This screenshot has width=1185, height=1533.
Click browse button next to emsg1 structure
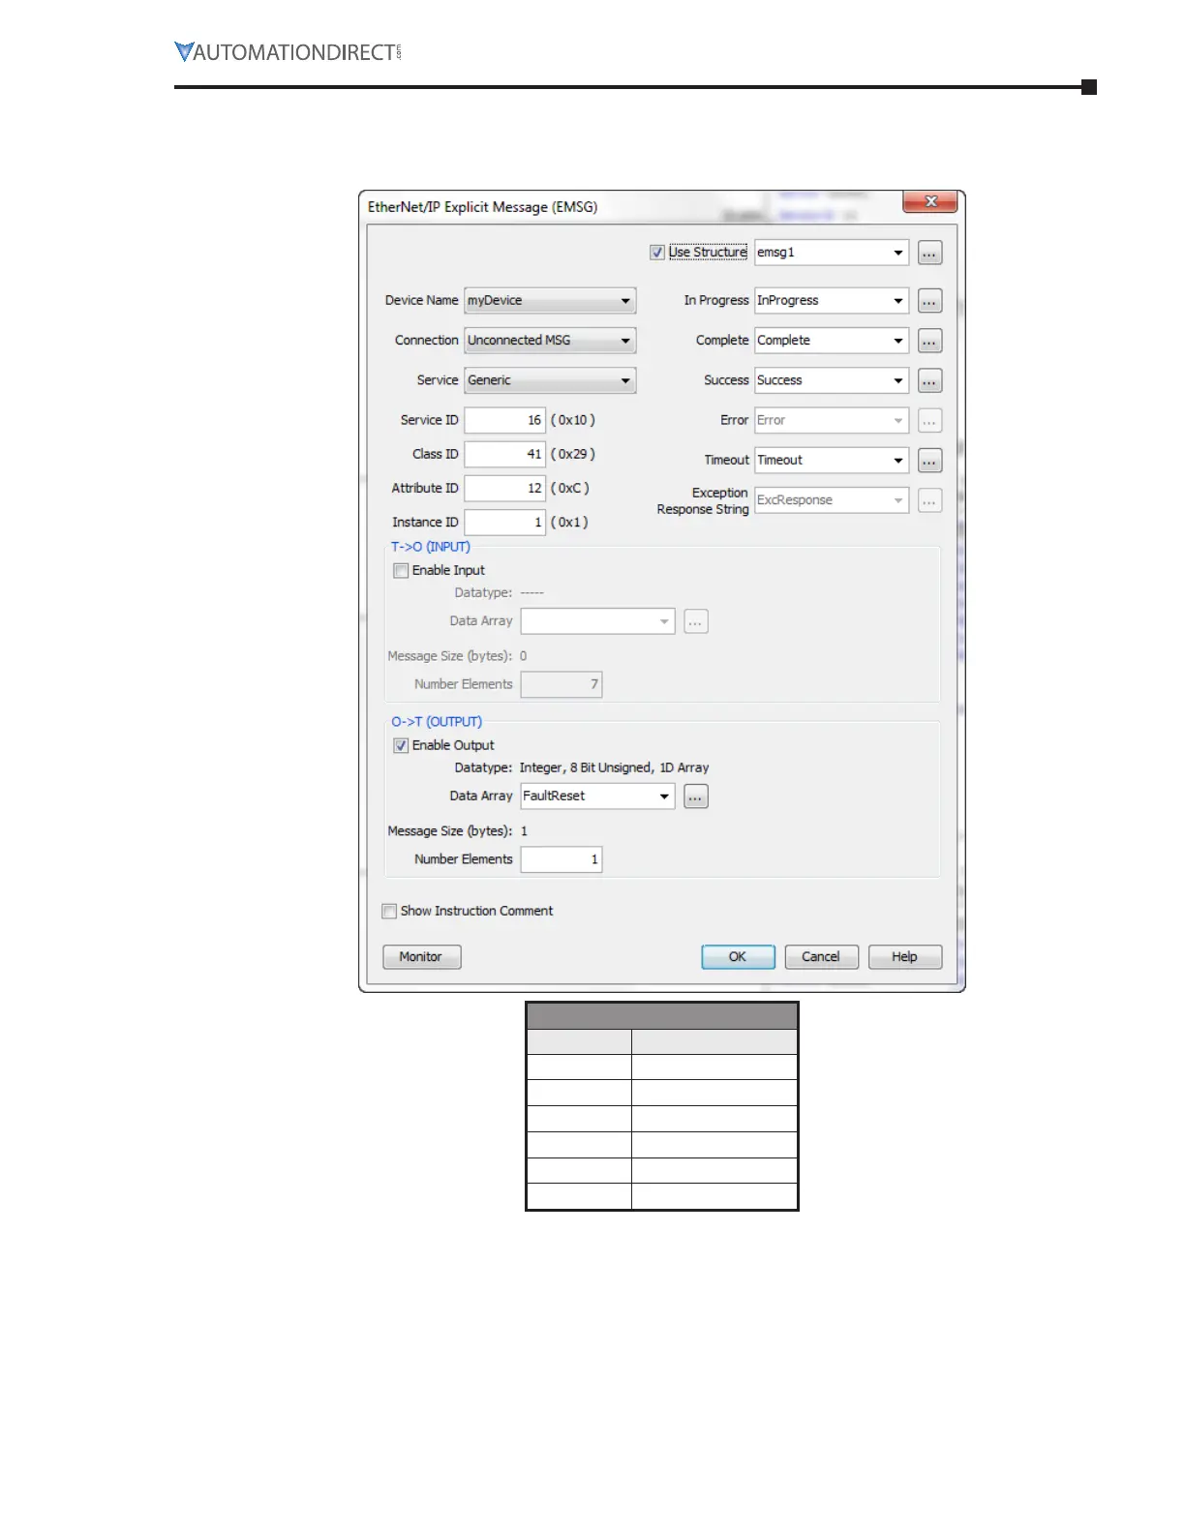click(x=929, y=254)
